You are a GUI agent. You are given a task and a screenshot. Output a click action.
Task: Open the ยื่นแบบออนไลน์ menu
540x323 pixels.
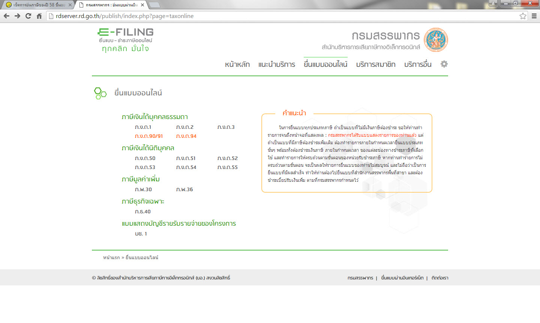pos(325,64)
